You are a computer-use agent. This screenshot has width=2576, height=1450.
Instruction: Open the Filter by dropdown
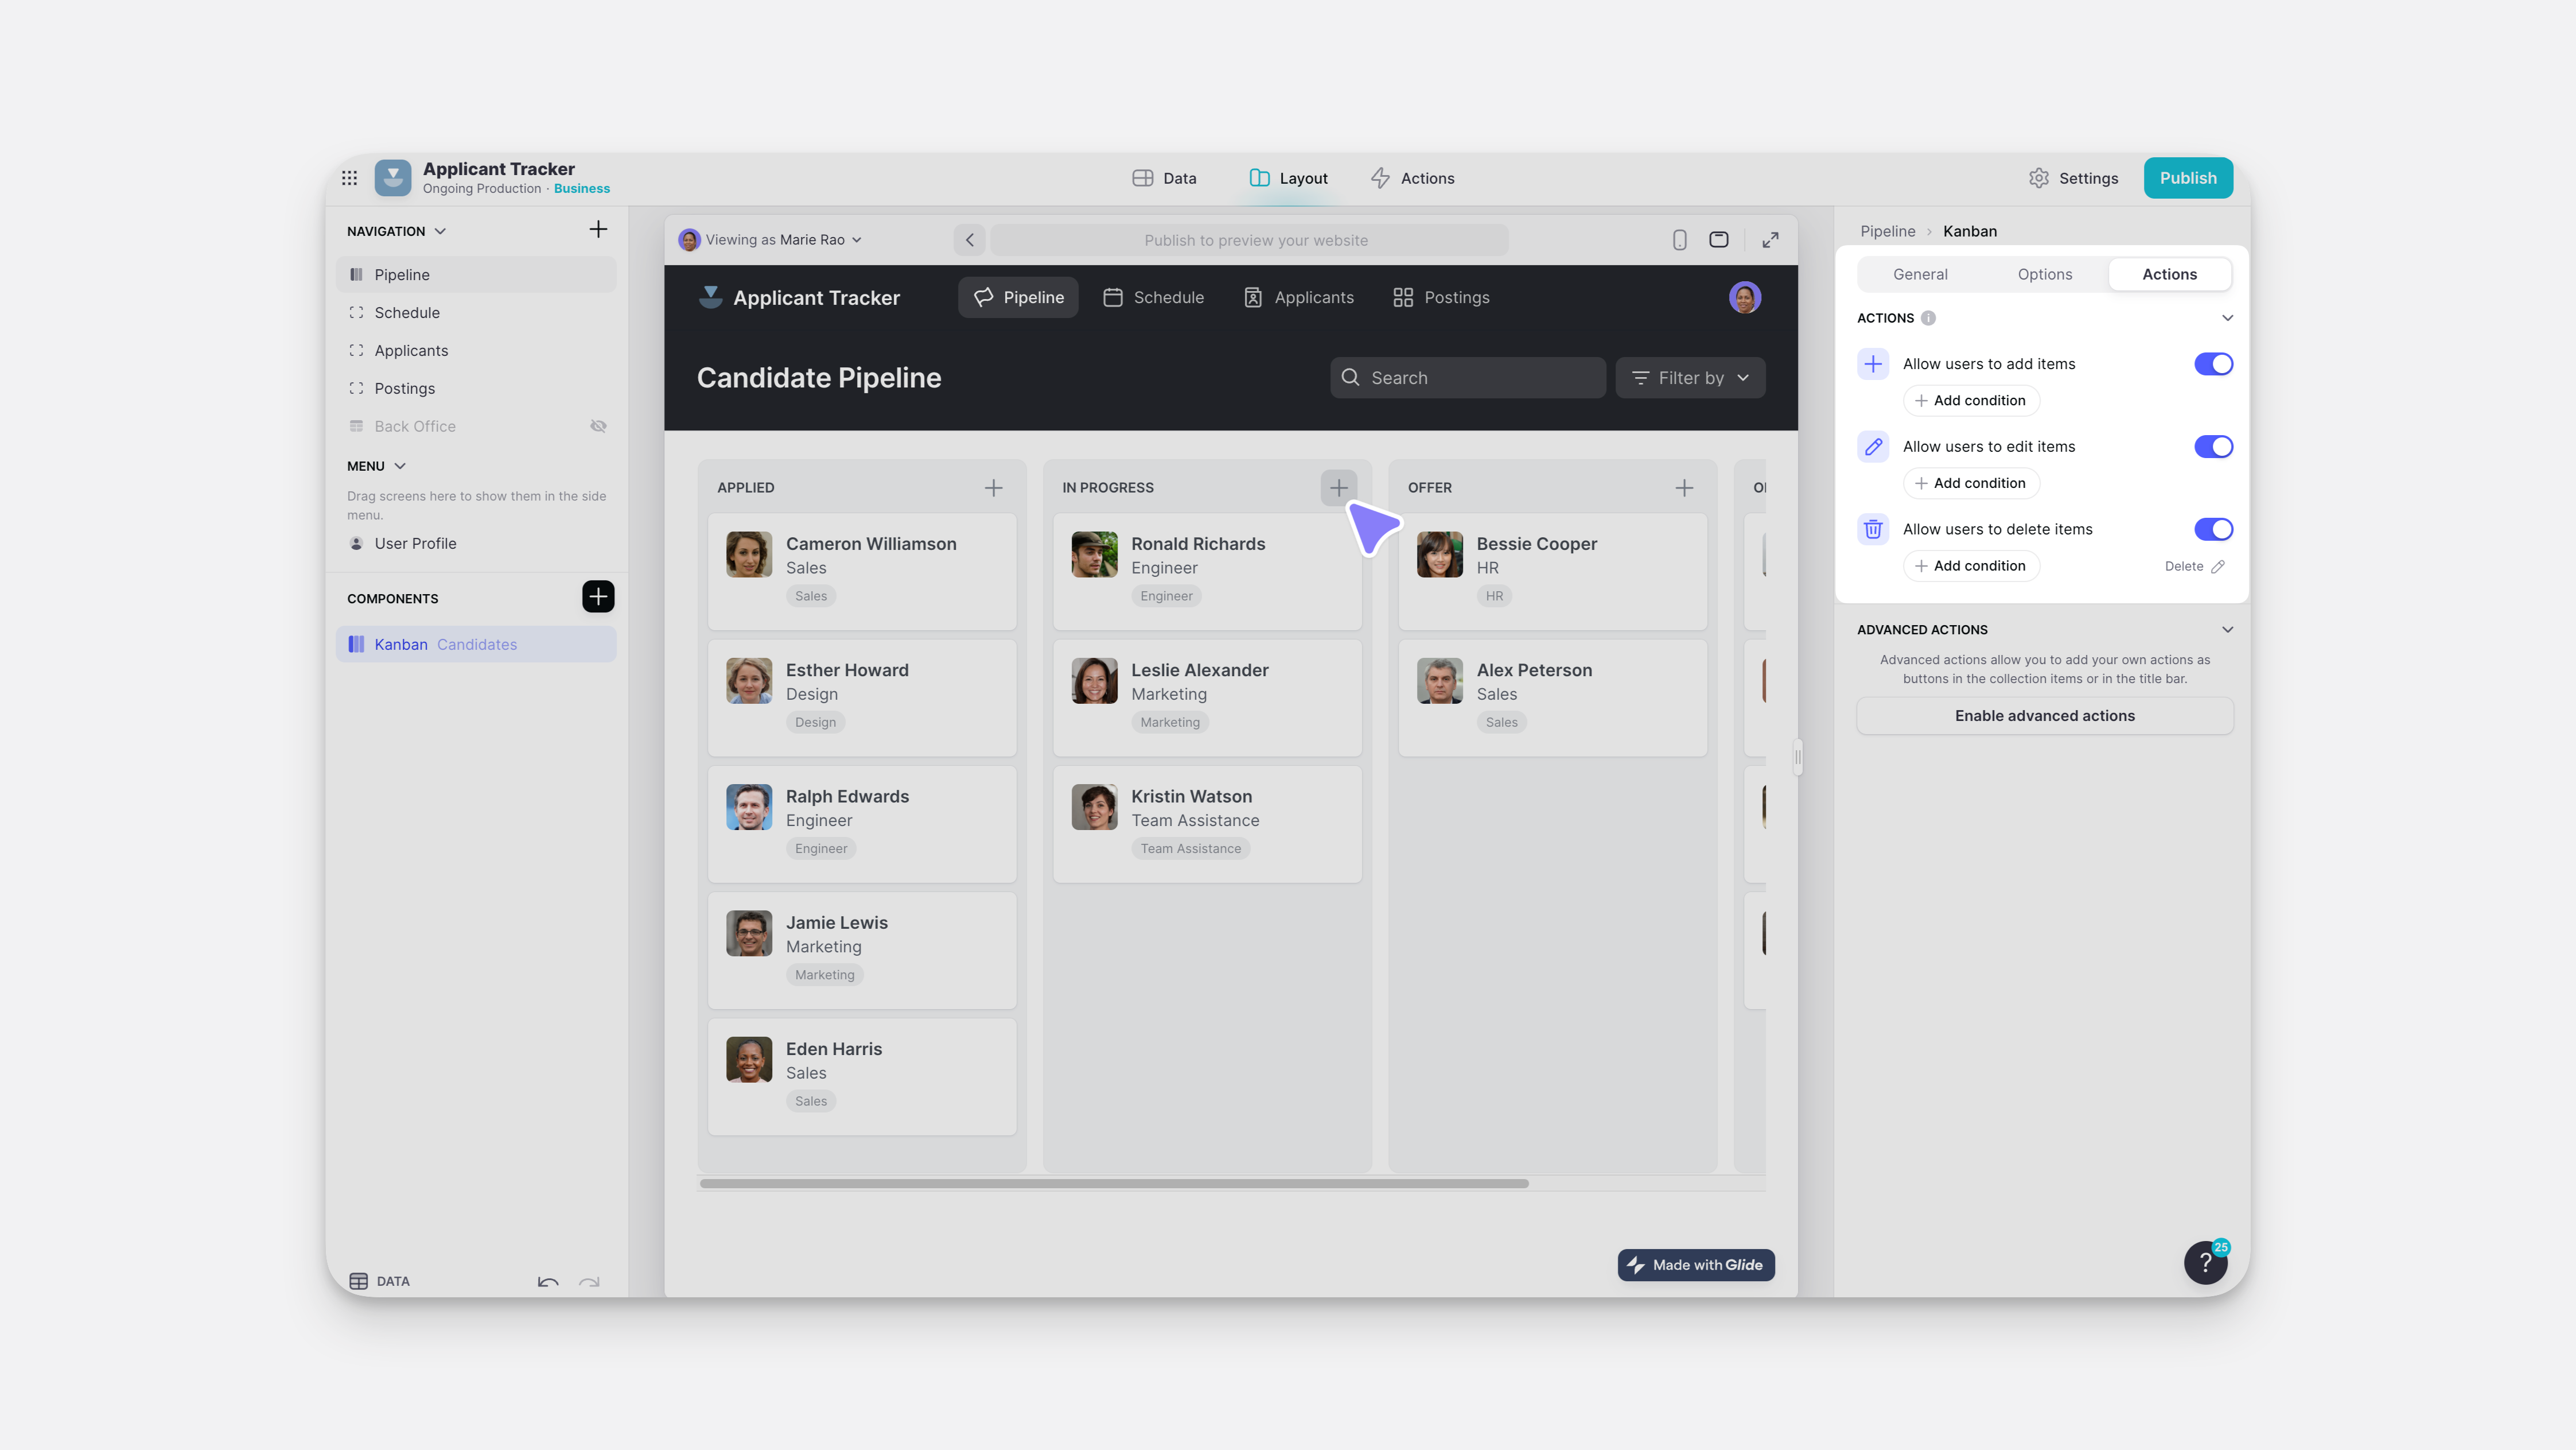click(x=1690, y=378)
